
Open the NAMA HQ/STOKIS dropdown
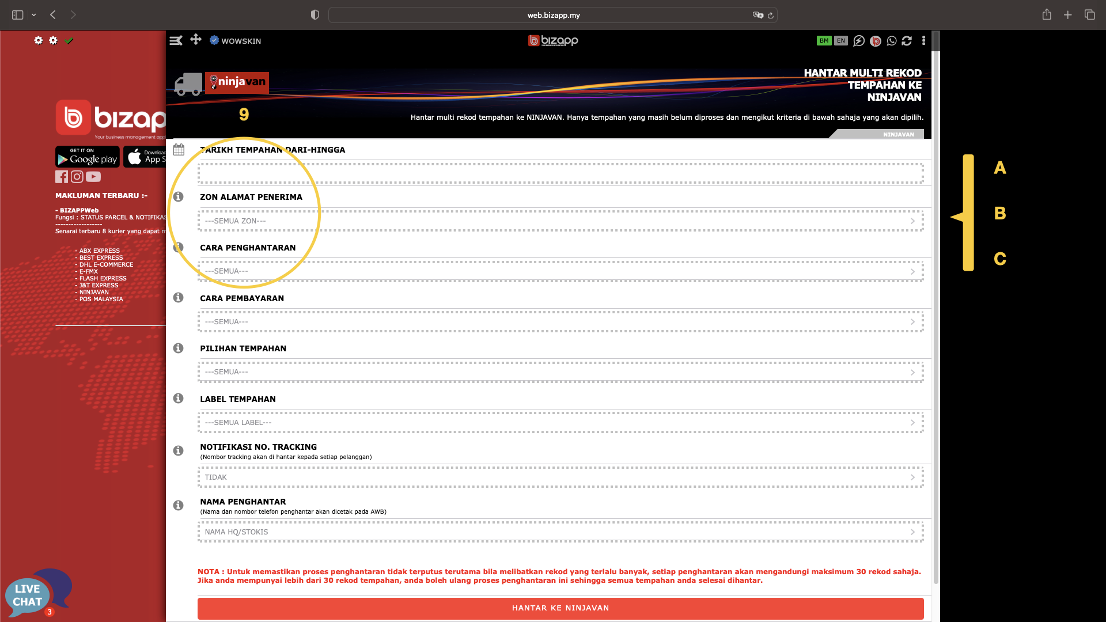(x=560, y=532)
